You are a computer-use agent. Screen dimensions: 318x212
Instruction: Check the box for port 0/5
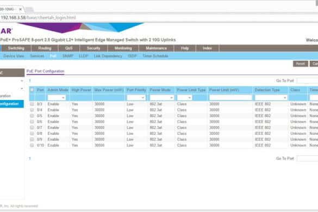point(32,116)
